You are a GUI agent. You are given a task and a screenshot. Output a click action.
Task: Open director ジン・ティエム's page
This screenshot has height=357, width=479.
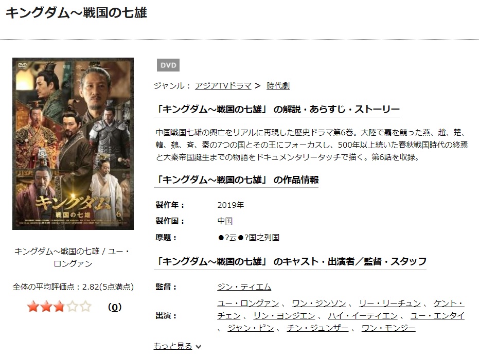pos(244,287)
